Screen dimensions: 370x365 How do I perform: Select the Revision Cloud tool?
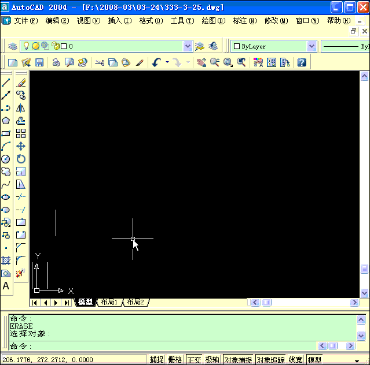point(6,172)
